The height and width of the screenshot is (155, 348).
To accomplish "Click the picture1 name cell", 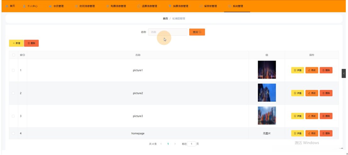I will [138, 70].
